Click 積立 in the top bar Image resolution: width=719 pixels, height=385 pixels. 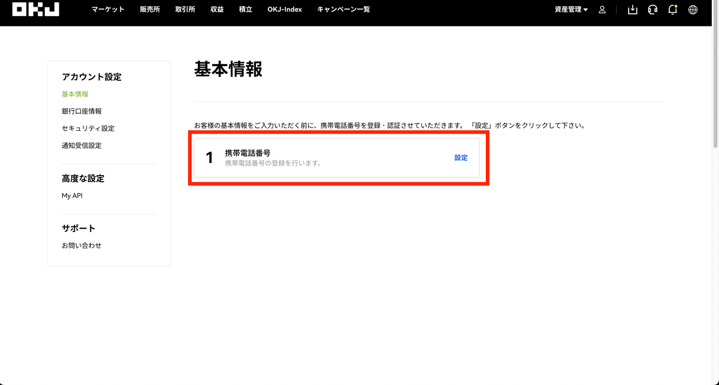click(246, 10)
